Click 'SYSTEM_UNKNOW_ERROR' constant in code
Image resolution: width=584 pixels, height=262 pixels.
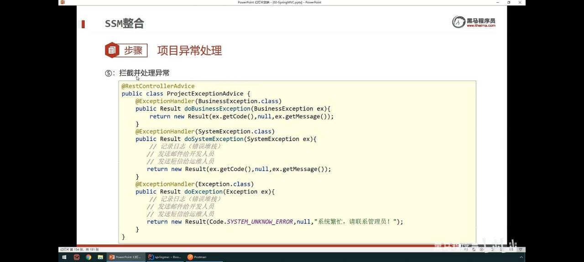pyautogui.click(x=260, y=222)
